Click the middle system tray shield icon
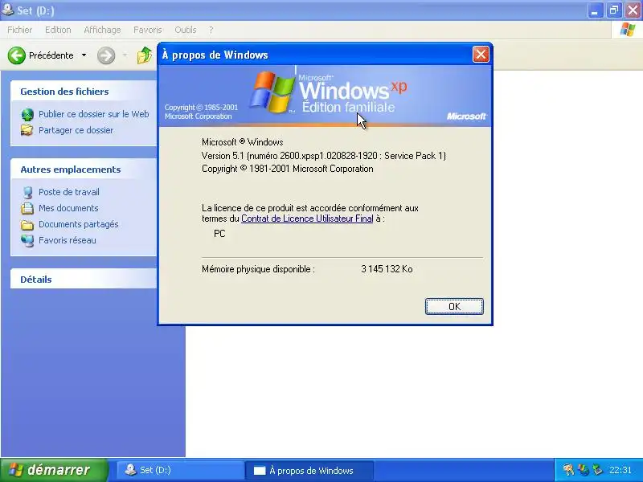This screenshot has width=643, height=482. 583,470
